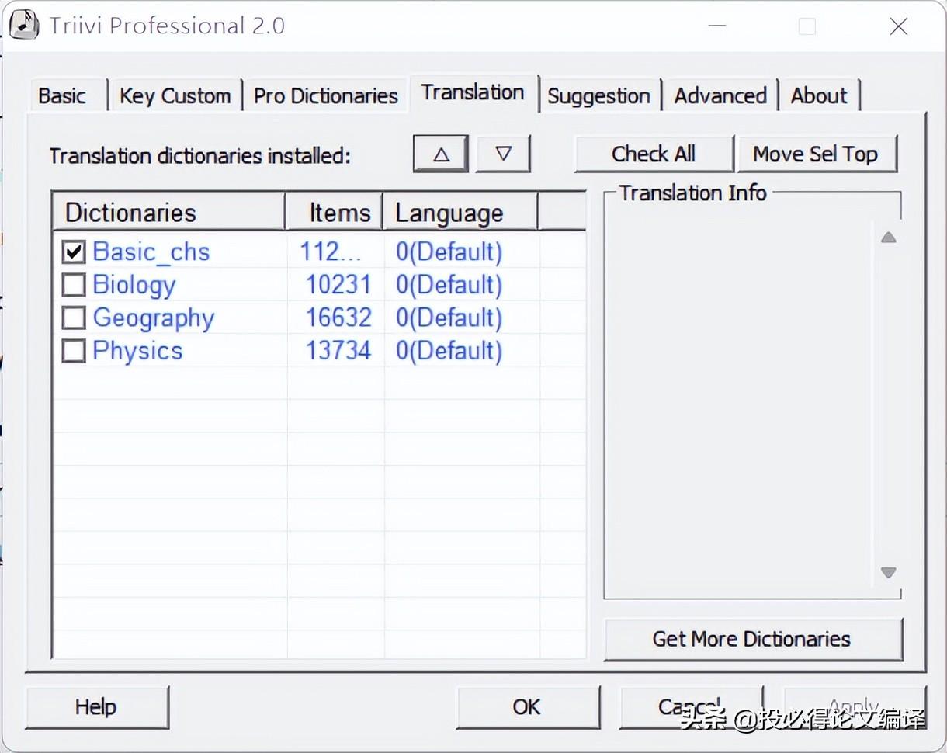The width and height of the screenshot is (947, 753).
Task: Uncheck the Basic_chs dictionary checkbox
Action: 74,252
